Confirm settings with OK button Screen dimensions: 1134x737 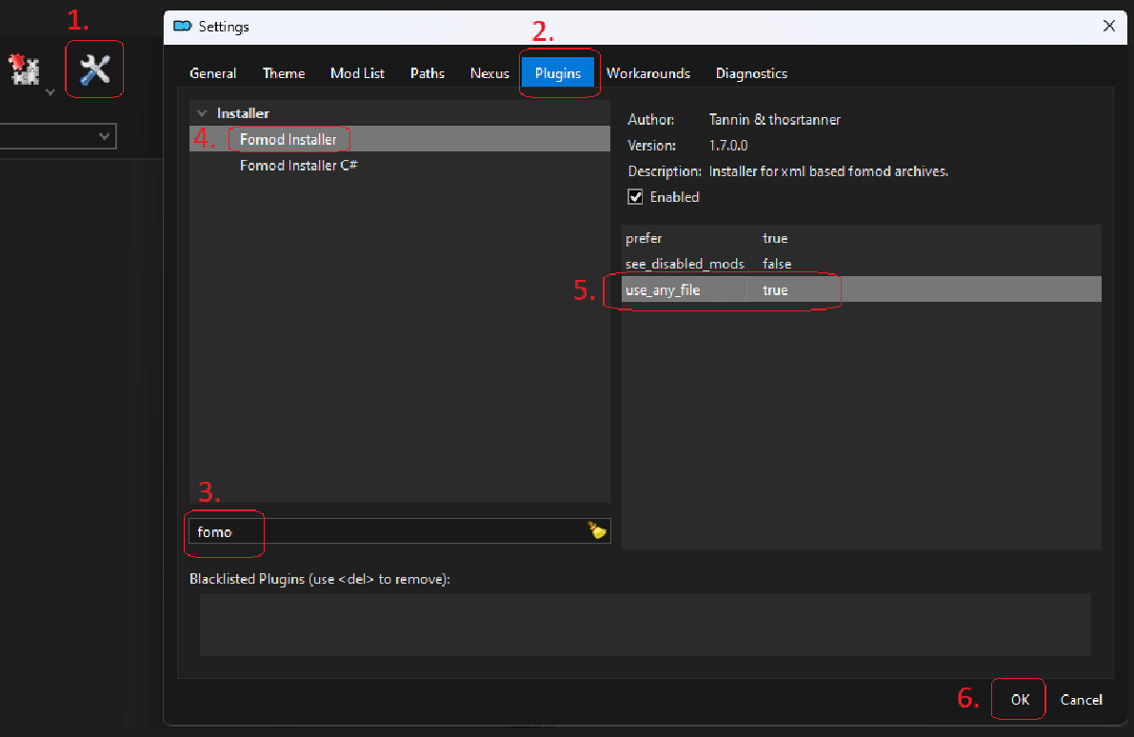[1020, 700]
